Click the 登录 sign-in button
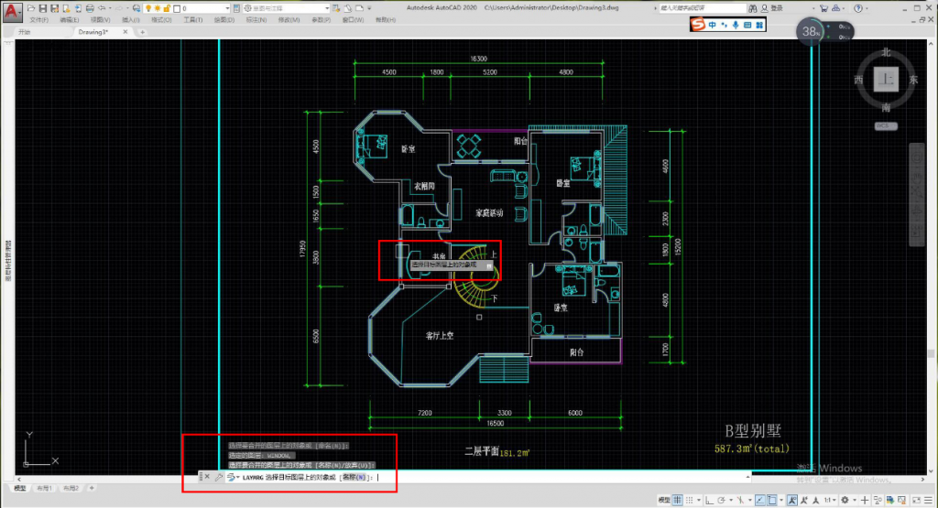This screenshot has width=938, height=508. pos(776,8)
